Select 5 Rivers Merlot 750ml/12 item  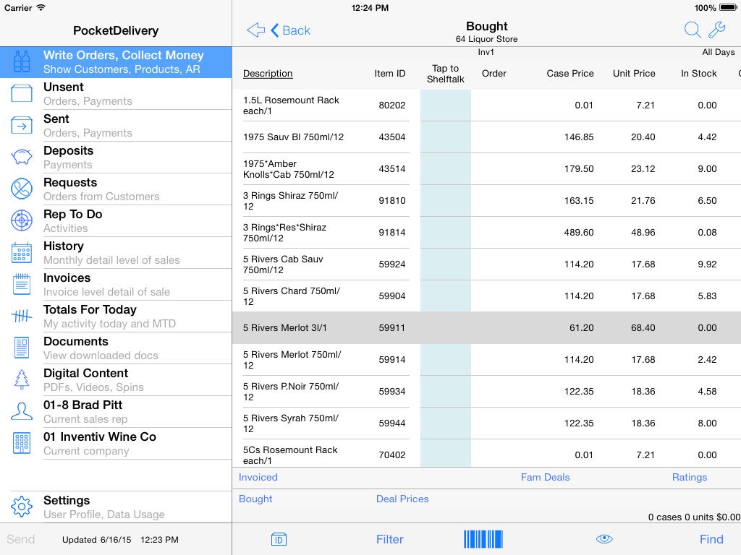(x=292, y=360)
